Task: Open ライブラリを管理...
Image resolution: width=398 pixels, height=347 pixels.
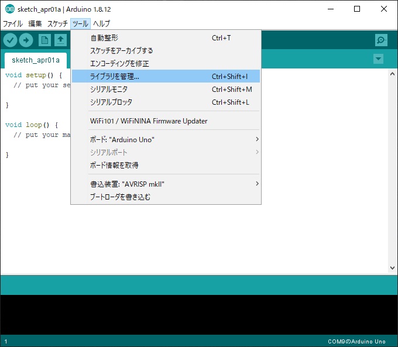Action: [x=166, y=76]
